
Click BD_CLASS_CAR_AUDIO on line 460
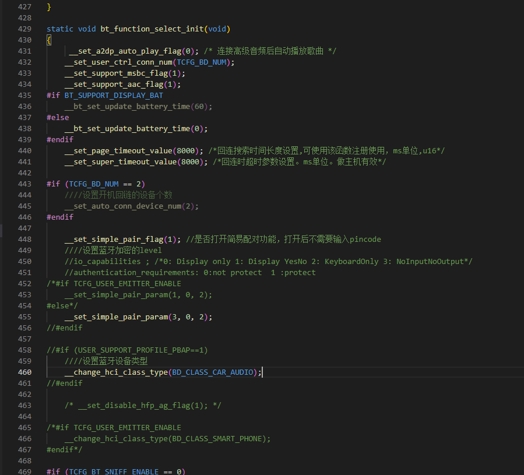213,372
